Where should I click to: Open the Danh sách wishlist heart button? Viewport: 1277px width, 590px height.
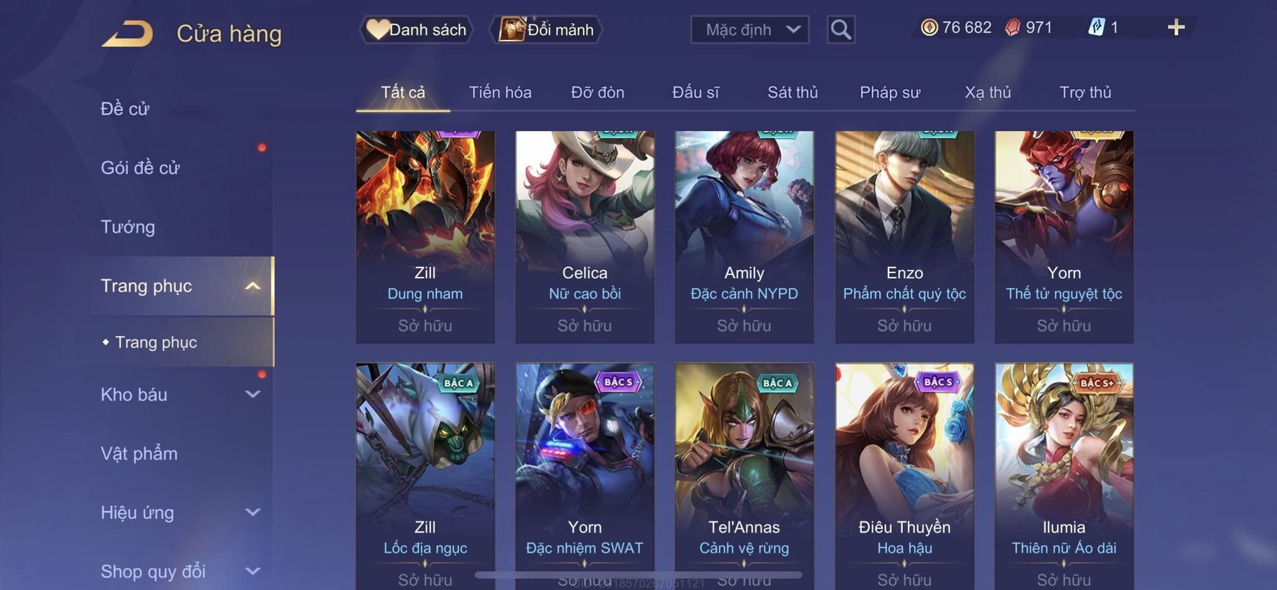tap(416, 29)
